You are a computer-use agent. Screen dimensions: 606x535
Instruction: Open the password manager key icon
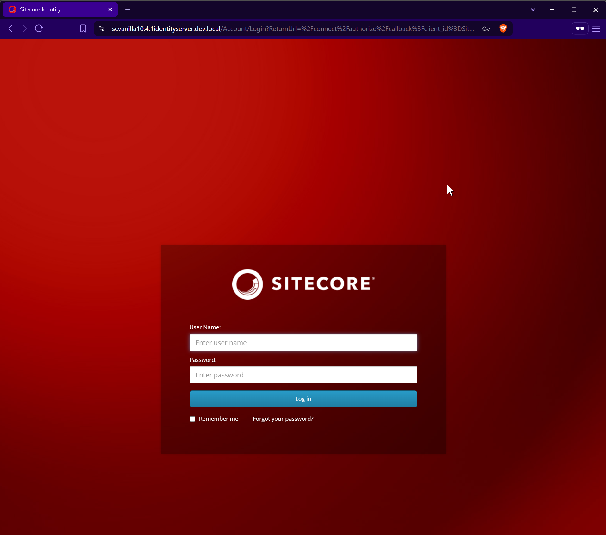[x=486, y=28]
